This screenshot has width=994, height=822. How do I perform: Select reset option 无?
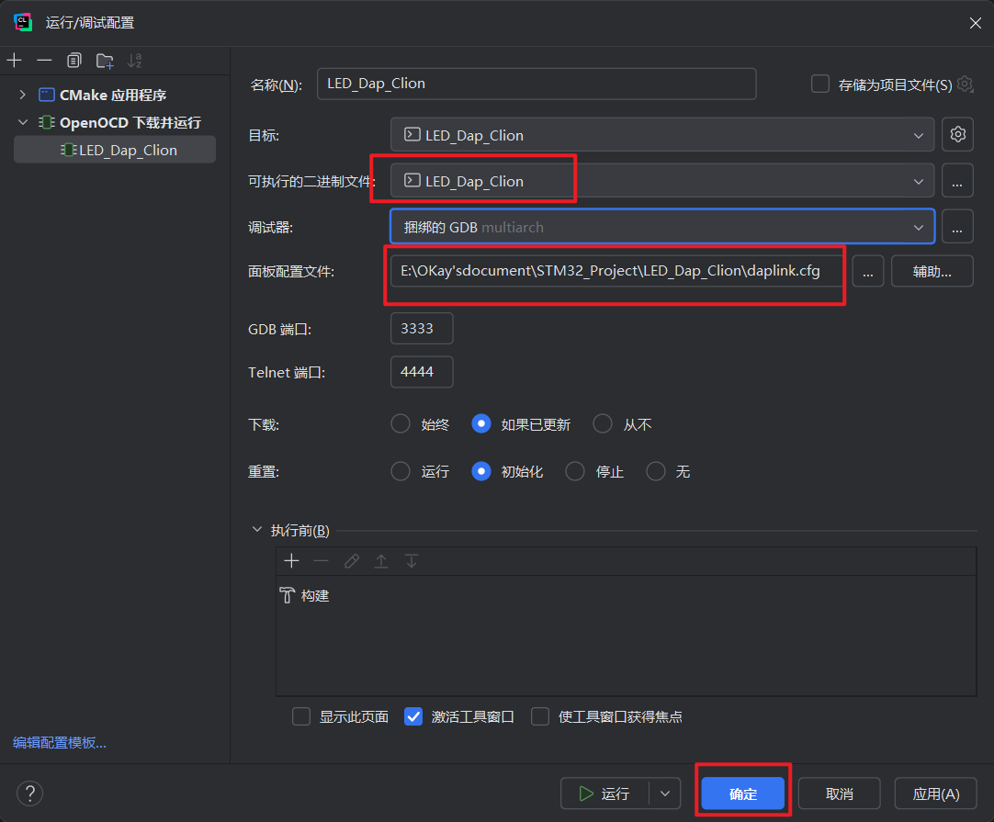pos(656,471)
